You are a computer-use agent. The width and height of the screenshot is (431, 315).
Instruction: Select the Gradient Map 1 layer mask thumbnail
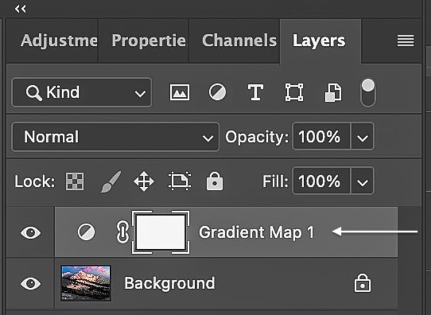[x=161, y=232]
